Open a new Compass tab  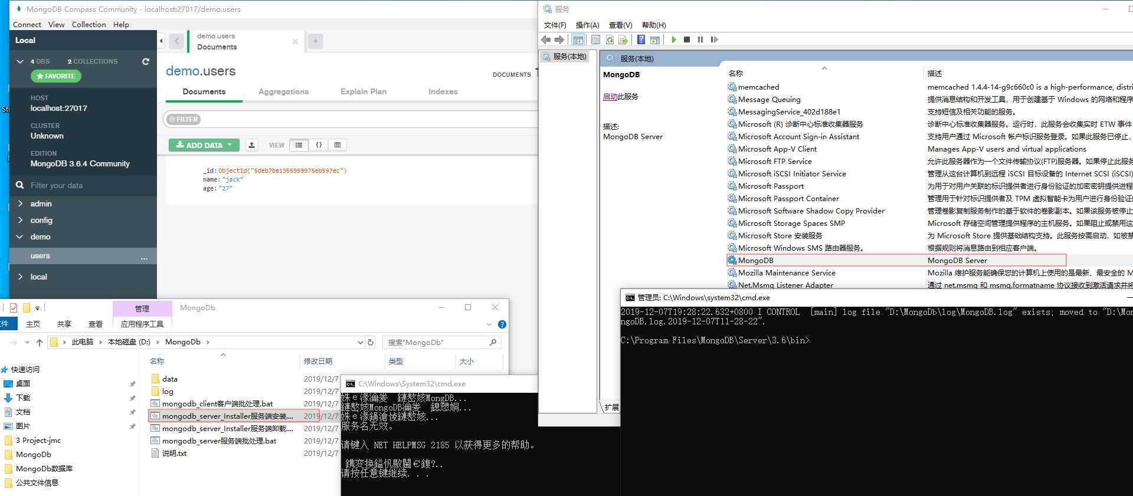tap(316, 41)
